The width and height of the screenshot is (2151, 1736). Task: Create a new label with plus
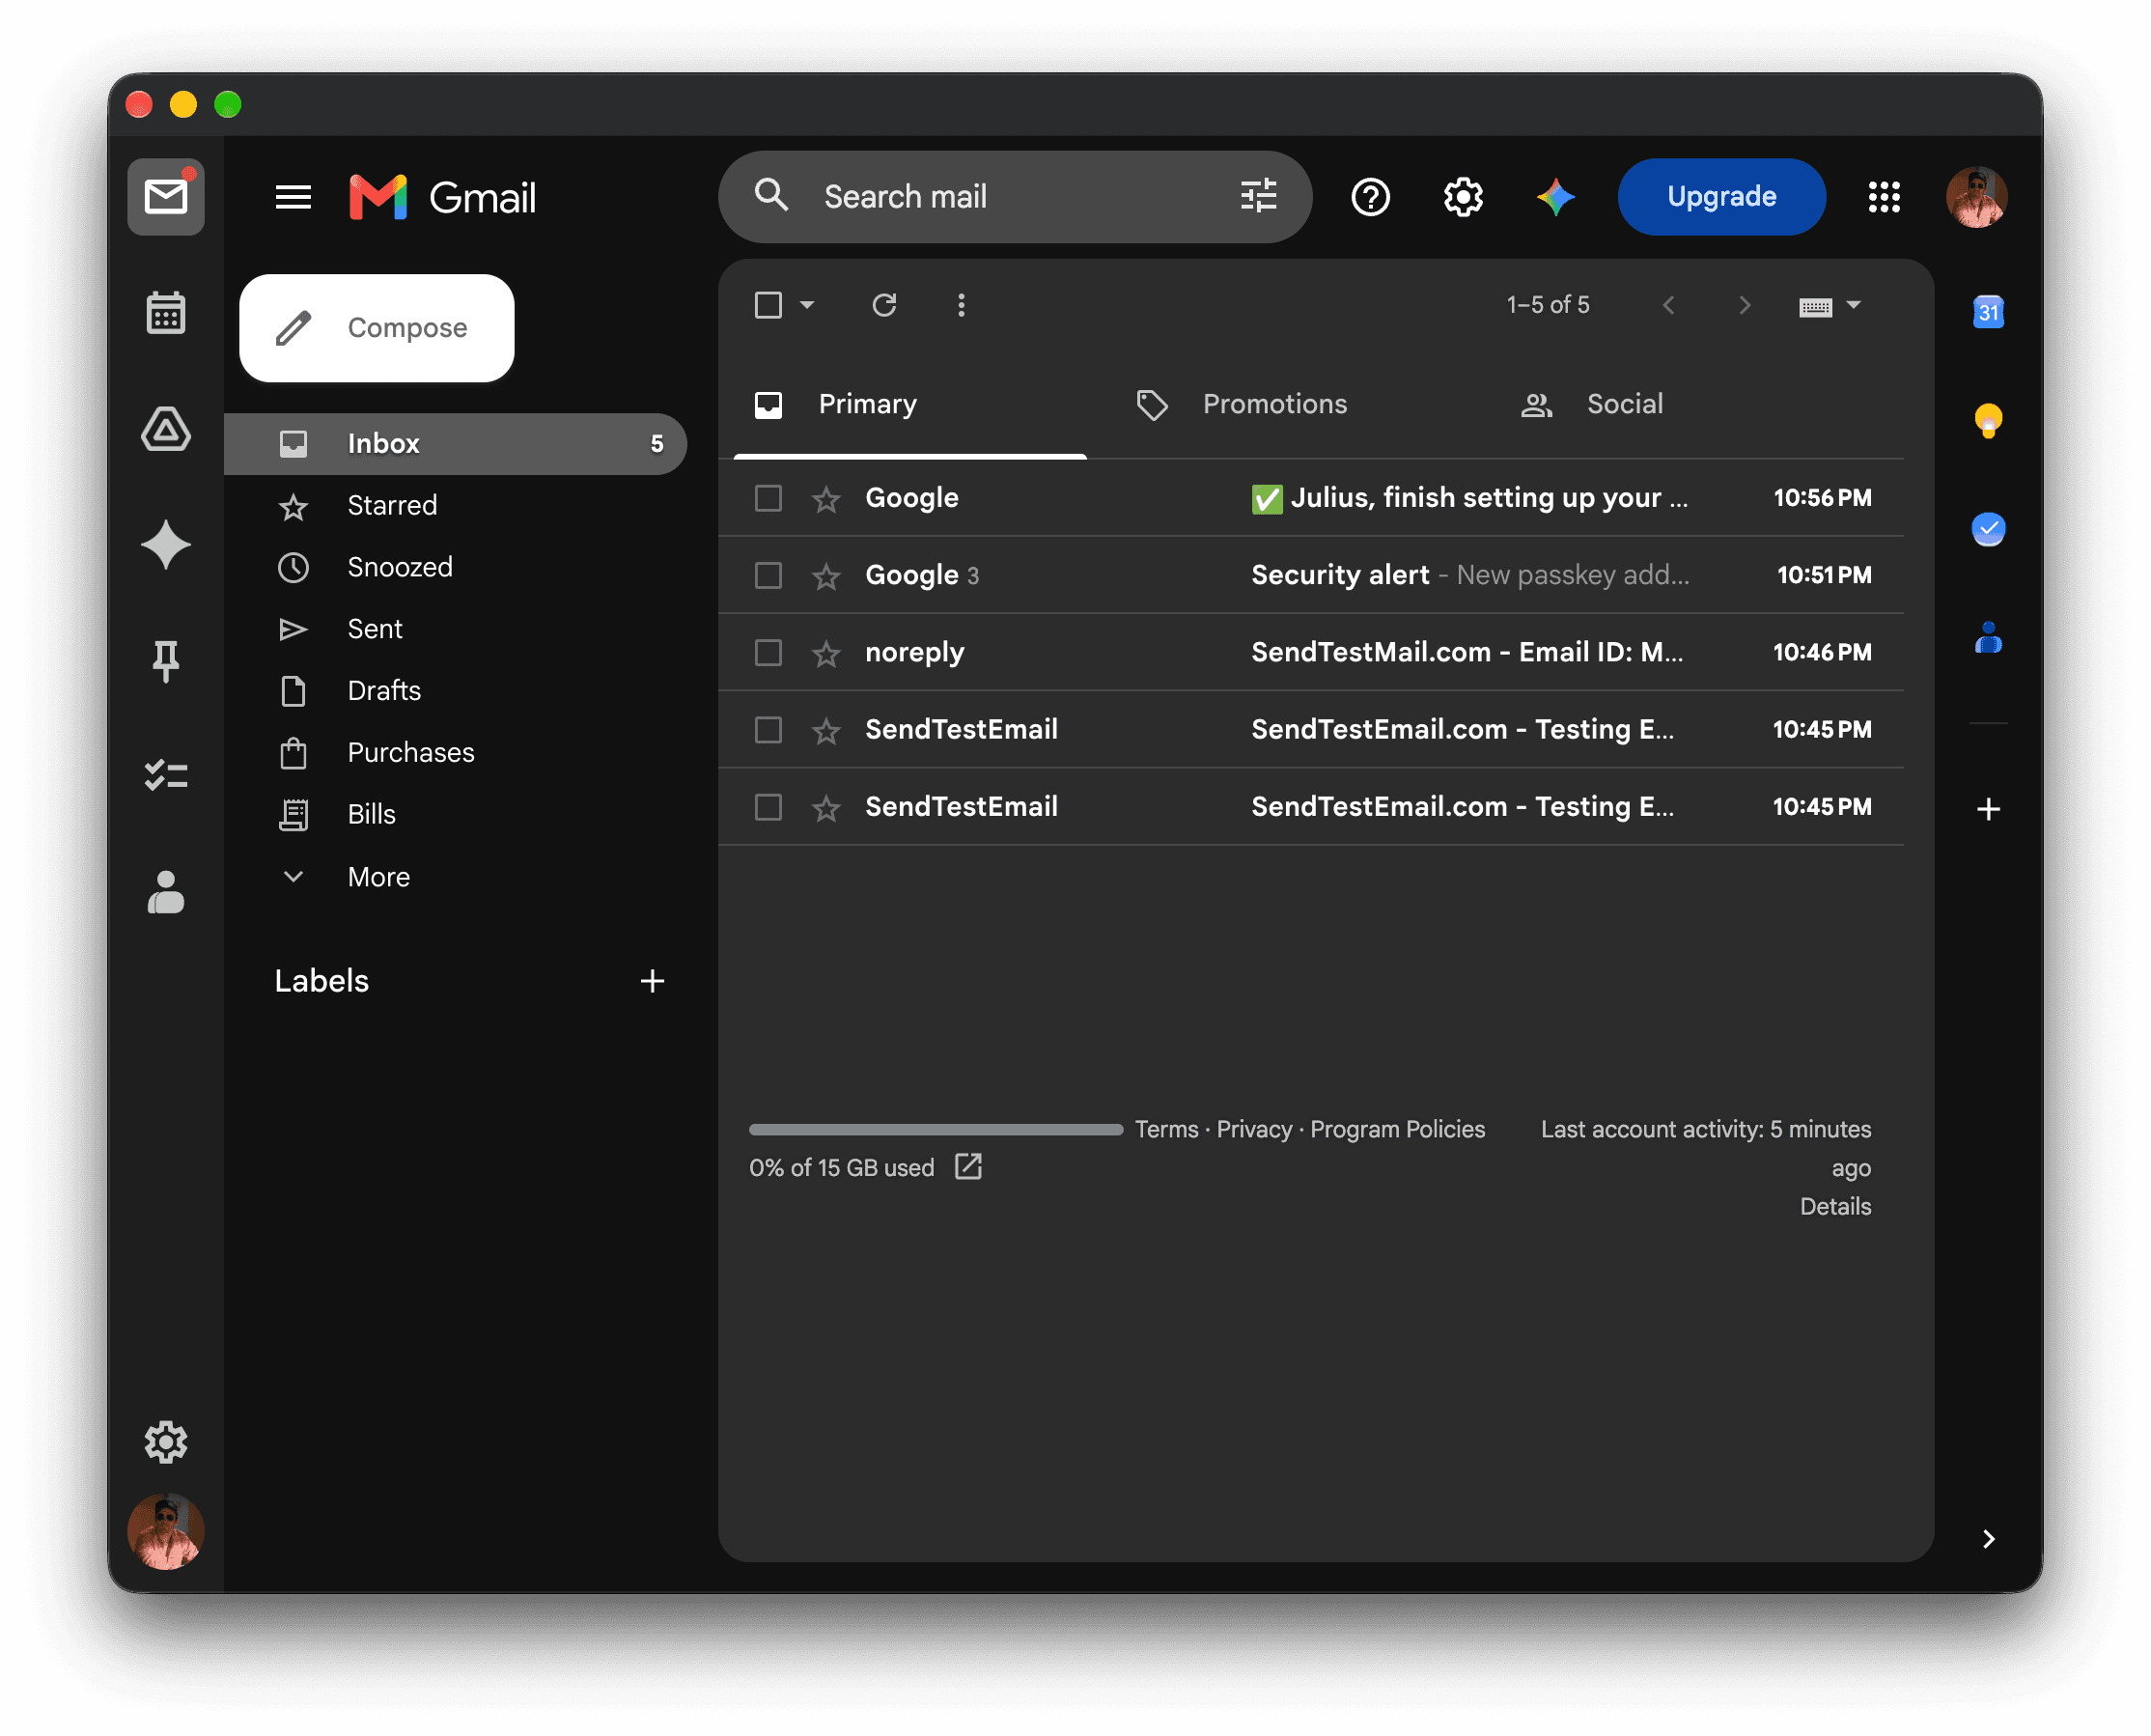652,981
